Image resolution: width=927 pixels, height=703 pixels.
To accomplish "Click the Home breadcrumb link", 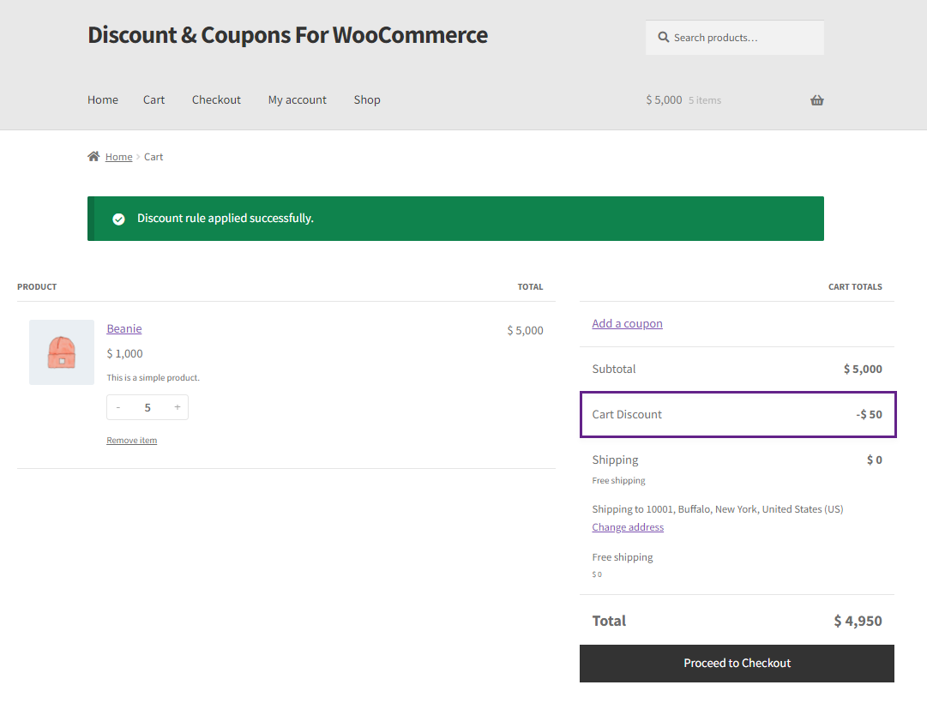I will 119,157.
